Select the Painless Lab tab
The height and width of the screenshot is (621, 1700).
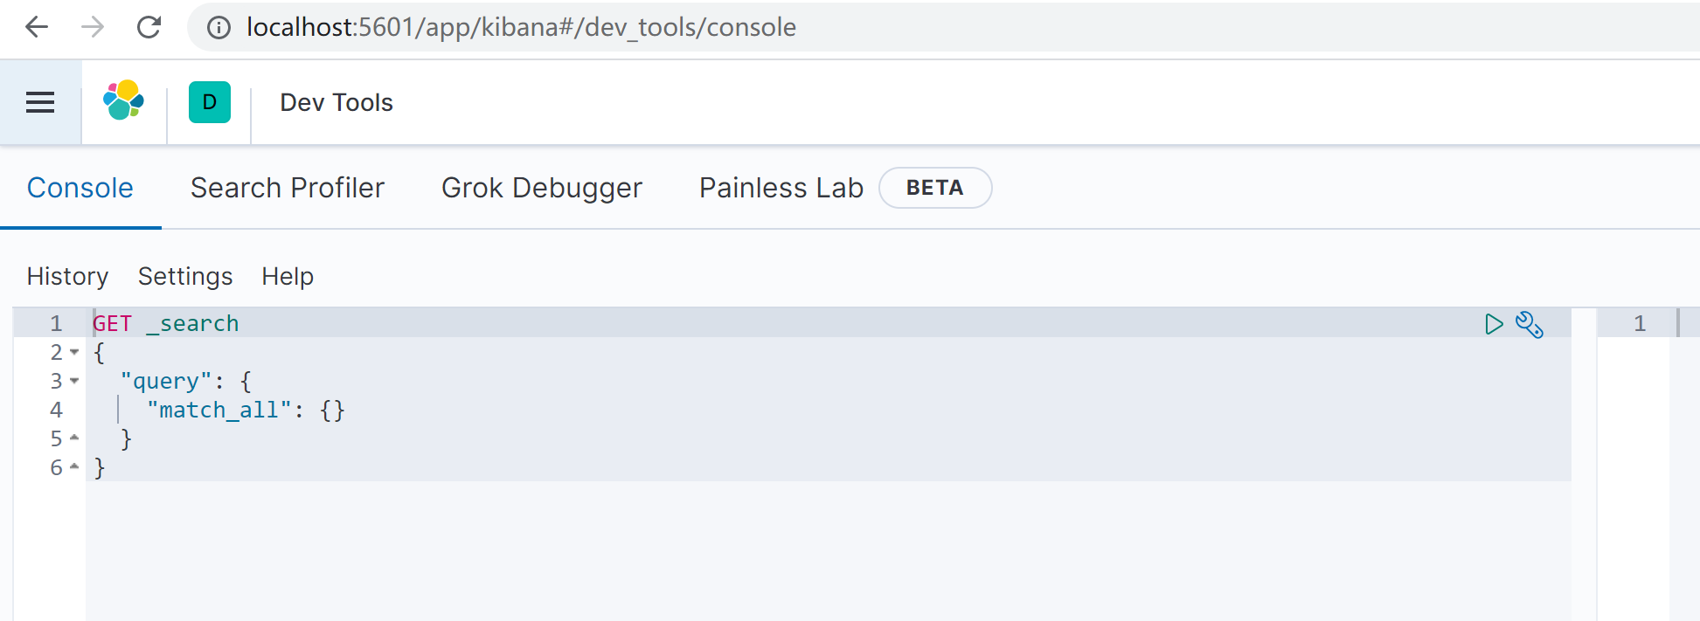point(781,188)
